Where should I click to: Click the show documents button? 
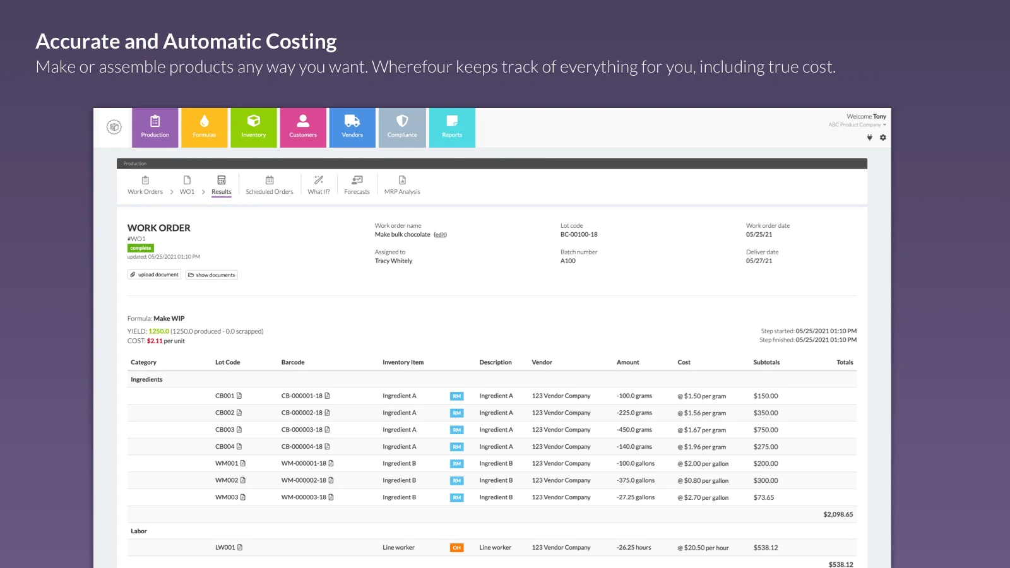click(x=211, y=275)
